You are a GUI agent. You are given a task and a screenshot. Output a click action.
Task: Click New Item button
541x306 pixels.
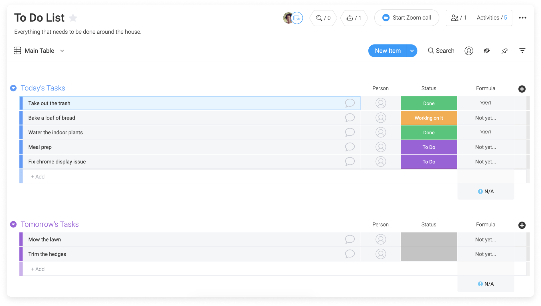(x=387, y=51)
